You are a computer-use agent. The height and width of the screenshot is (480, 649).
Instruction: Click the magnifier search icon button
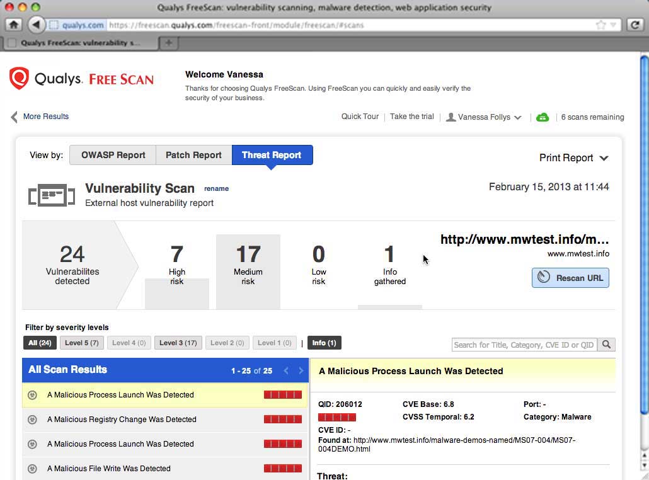coord(606,345)
